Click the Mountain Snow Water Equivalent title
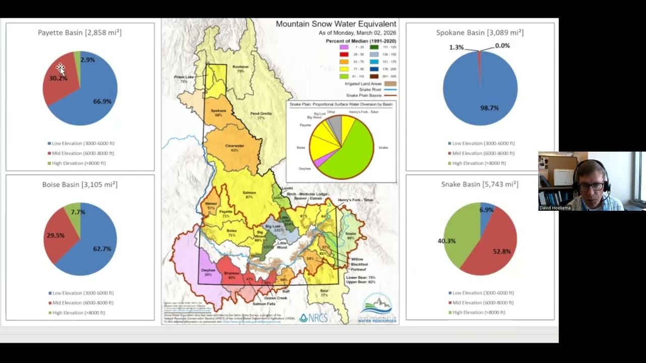The height and width of the screenshot is (363, 646). click(336, 24)
